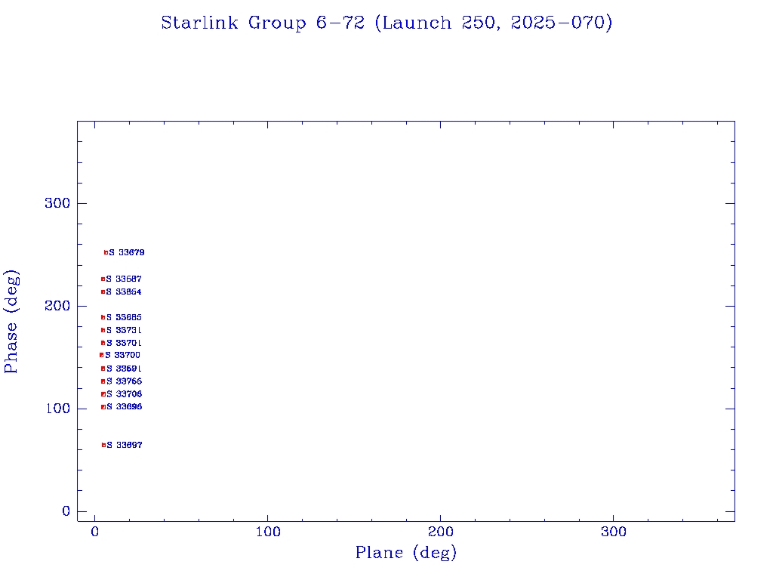Select the satellite label 'S 33679'
The image size is (773, 580).
(127, 252)
